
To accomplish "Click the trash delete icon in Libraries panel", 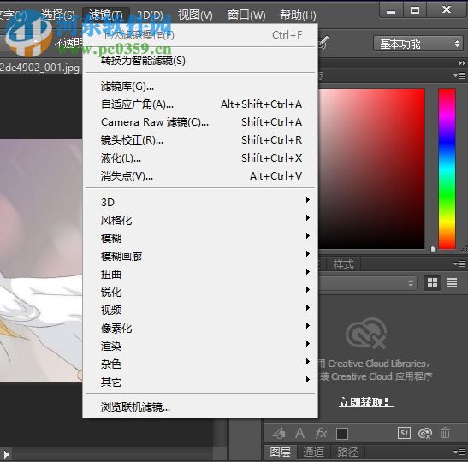I will [445, 433].
